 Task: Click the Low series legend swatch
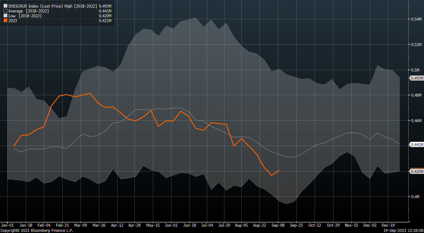5,16
